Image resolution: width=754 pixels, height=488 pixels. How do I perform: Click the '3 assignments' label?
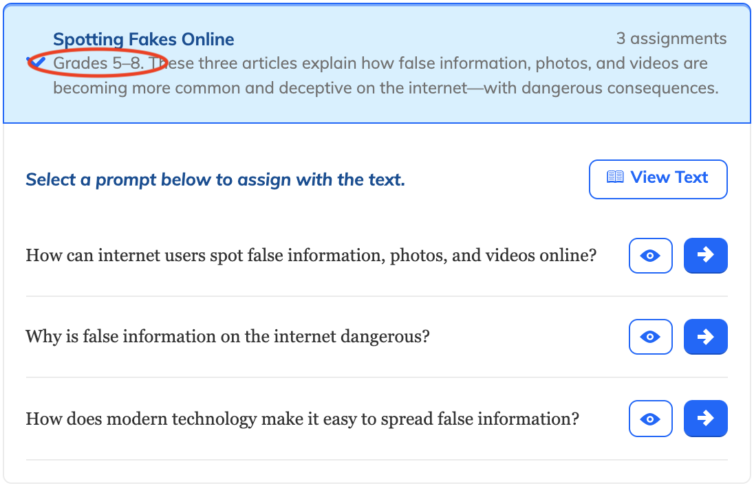pos(671,38)
